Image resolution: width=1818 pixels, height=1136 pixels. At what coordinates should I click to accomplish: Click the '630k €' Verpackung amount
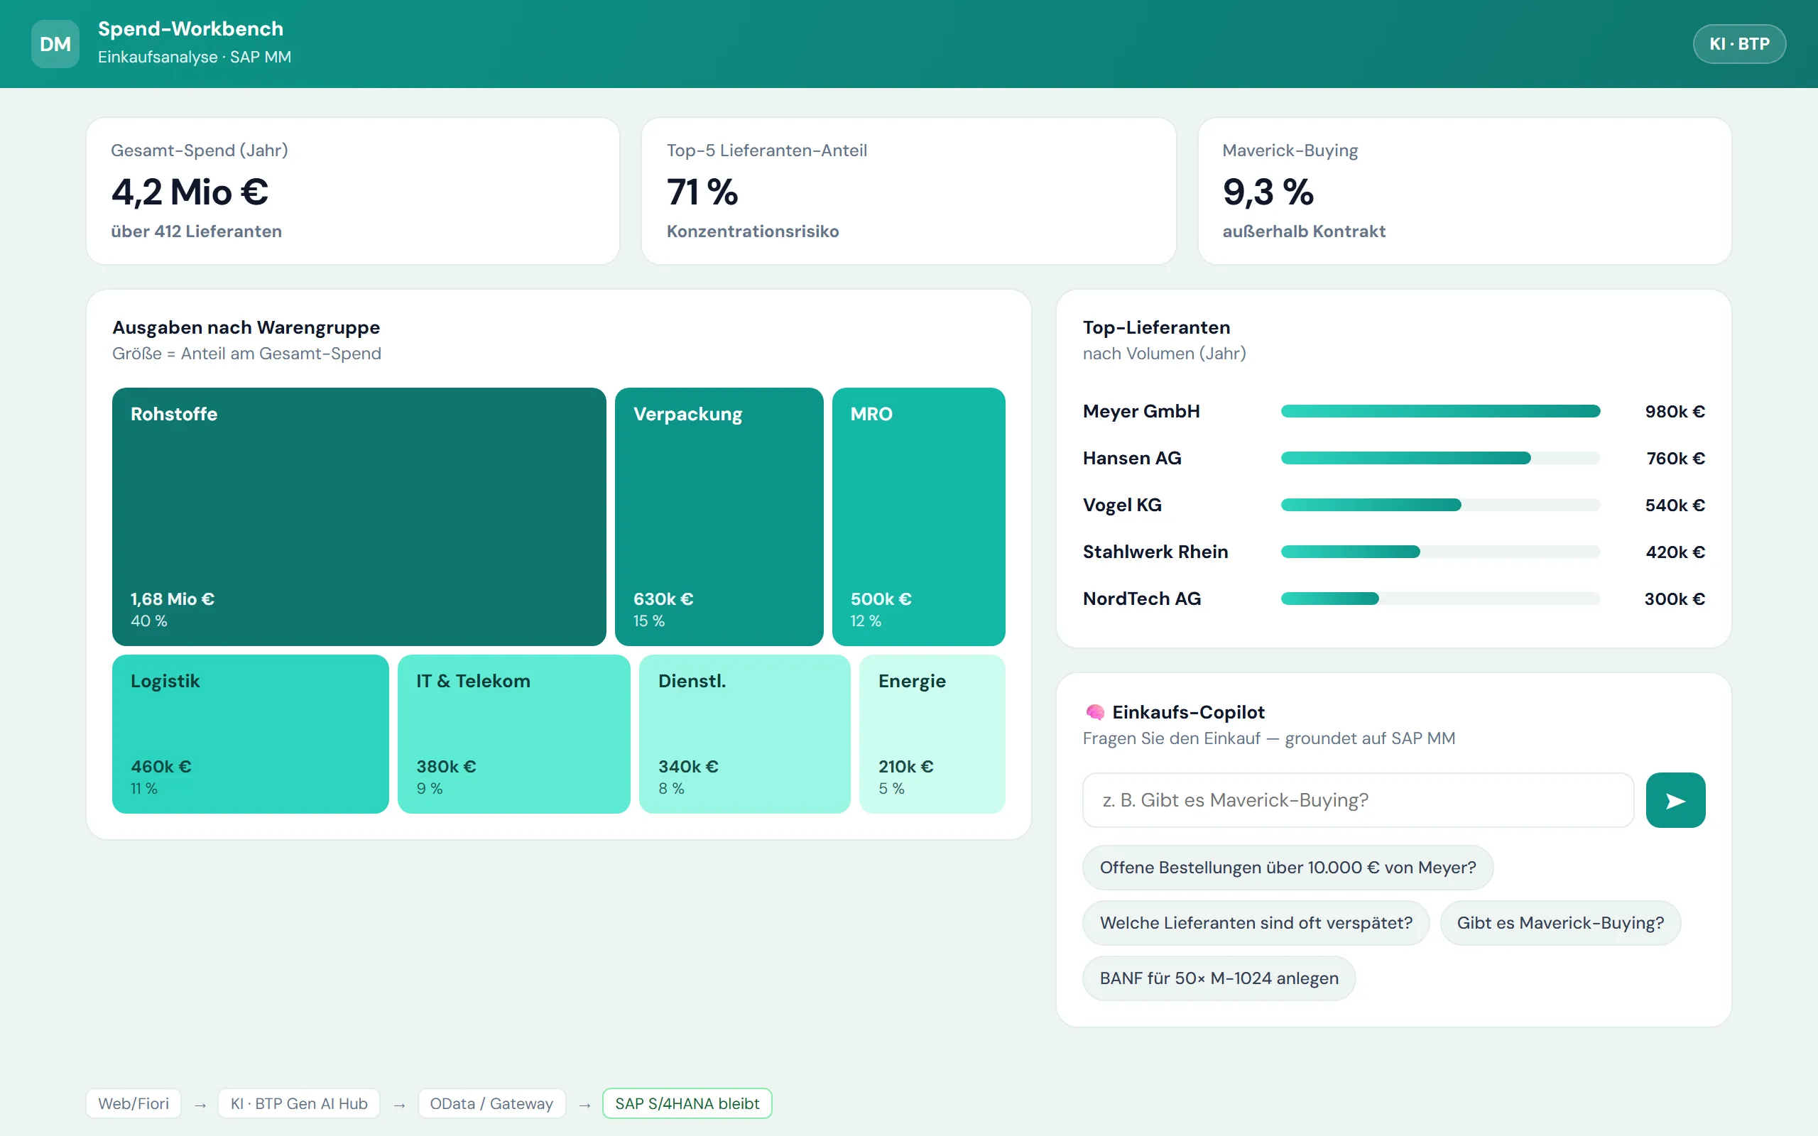pyautogui.click(x=663, y=599)
